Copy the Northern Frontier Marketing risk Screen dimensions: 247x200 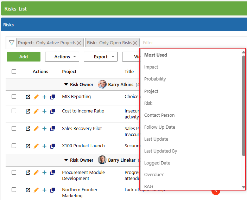53,190
